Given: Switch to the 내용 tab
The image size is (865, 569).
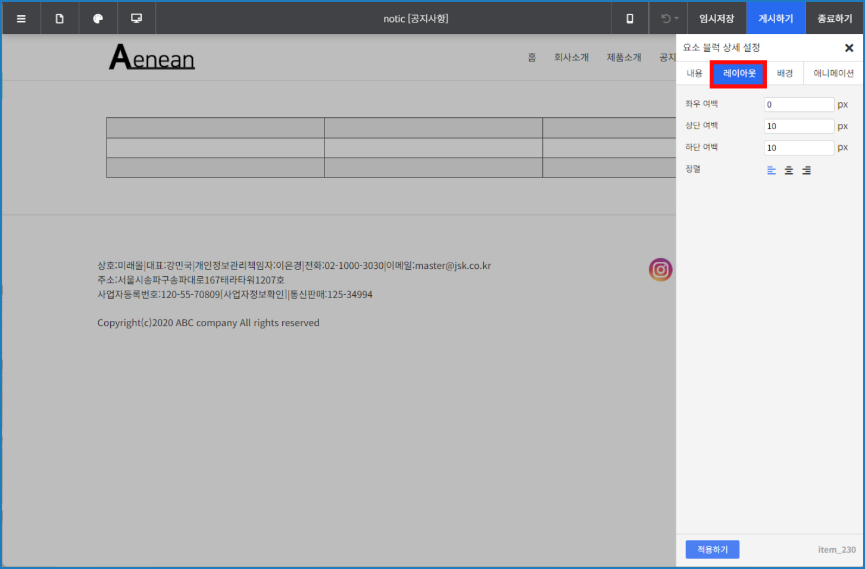Looking at the screenshot, I should 694,73.
